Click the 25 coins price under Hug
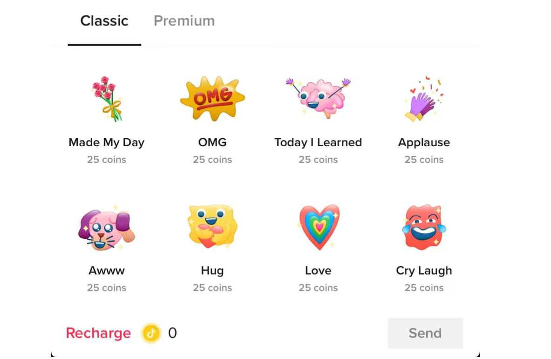This screenshot has height=359, width=551. coord(212,288)
